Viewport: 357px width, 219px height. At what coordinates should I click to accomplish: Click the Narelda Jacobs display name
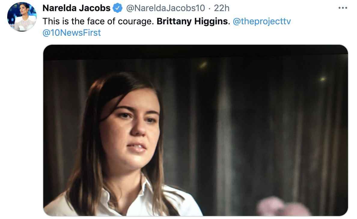coord(77,8)
